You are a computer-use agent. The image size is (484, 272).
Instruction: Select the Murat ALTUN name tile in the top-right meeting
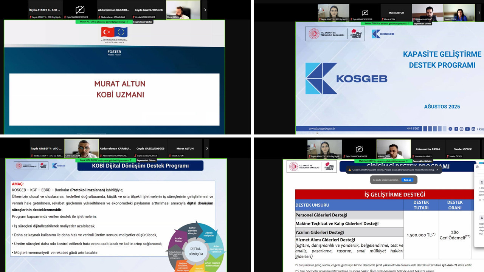pyautogui.click(x=396, y=12)
